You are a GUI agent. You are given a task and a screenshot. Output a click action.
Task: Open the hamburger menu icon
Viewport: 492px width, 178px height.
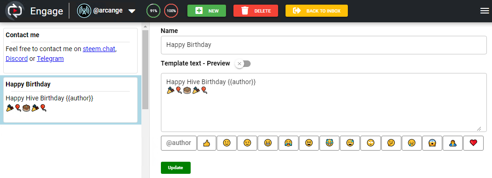485,11
